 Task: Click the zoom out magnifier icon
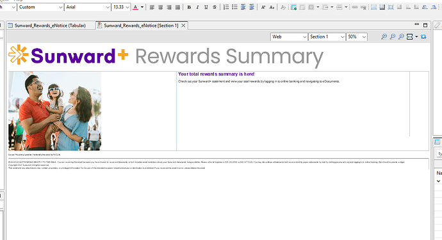click(x=393, y=36)
